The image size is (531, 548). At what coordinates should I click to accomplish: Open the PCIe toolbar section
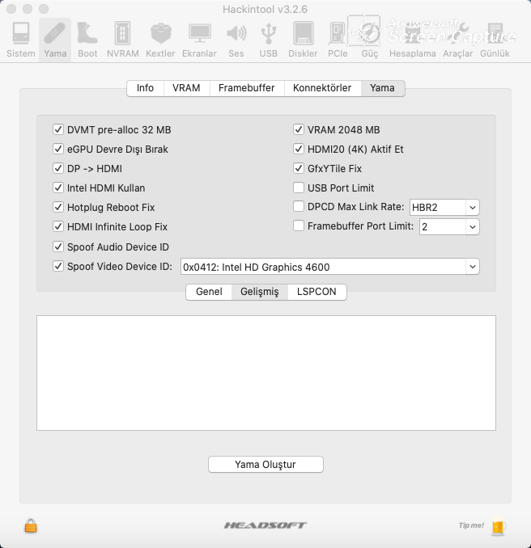click(x=338, y=40)
